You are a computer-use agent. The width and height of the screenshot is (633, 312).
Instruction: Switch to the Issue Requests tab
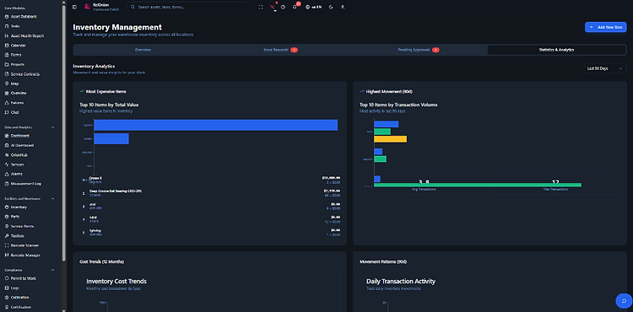coord(280,50)
